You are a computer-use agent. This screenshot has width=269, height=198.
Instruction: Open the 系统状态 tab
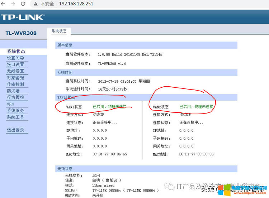59,31
